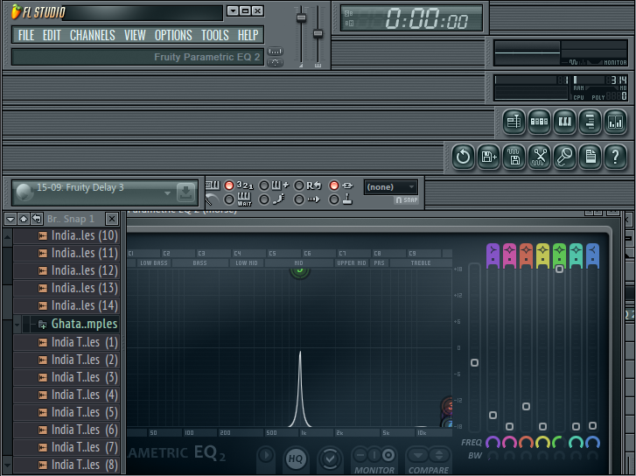The height and width of the screenshot is (476, 636).
Task: Toggle the HQ high quality button
Action: tap(296, 458)
